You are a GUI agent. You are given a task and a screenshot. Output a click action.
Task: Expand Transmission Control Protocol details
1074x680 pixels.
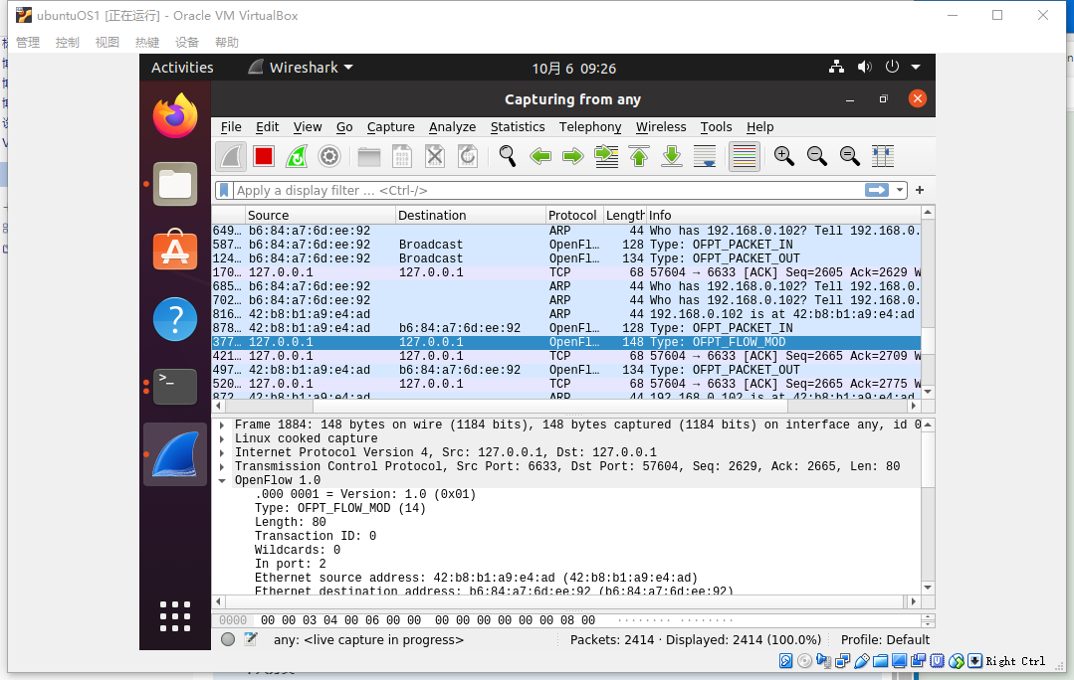point(222,466)
